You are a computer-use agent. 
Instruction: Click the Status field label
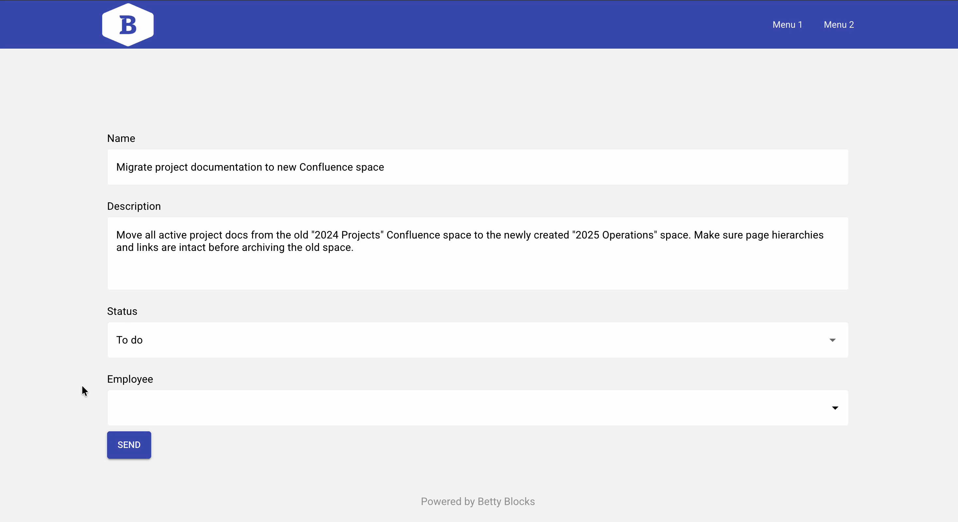122,311
